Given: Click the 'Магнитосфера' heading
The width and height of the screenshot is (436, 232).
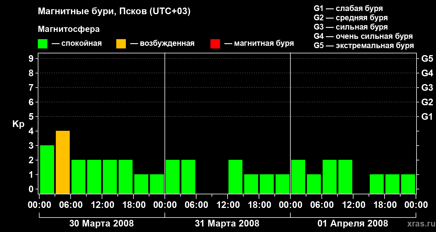Looking at the screenshot, I should pos(69,29).
